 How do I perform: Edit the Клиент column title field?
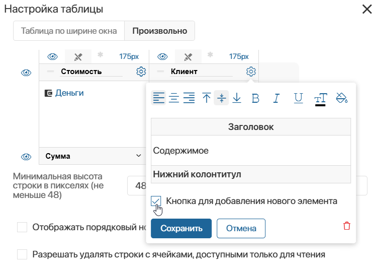click(201, 72)
